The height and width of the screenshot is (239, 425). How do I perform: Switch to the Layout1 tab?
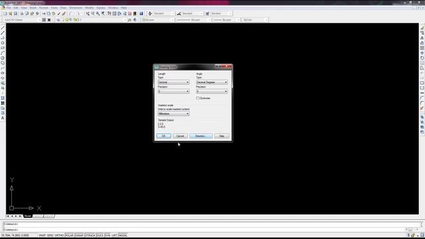tap(38, 216)
